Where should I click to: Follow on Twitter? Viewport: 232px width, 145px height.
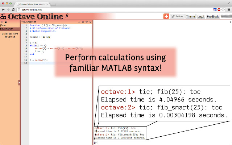click(177, 16)
